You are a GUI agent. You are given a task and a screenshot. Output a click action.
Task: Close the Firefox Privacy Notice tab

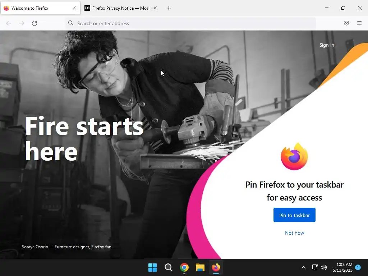[x=155, y=8]
